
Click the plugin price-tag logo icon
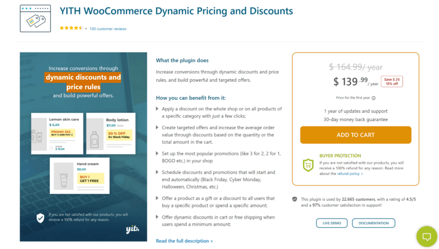(x=35, y=19)
